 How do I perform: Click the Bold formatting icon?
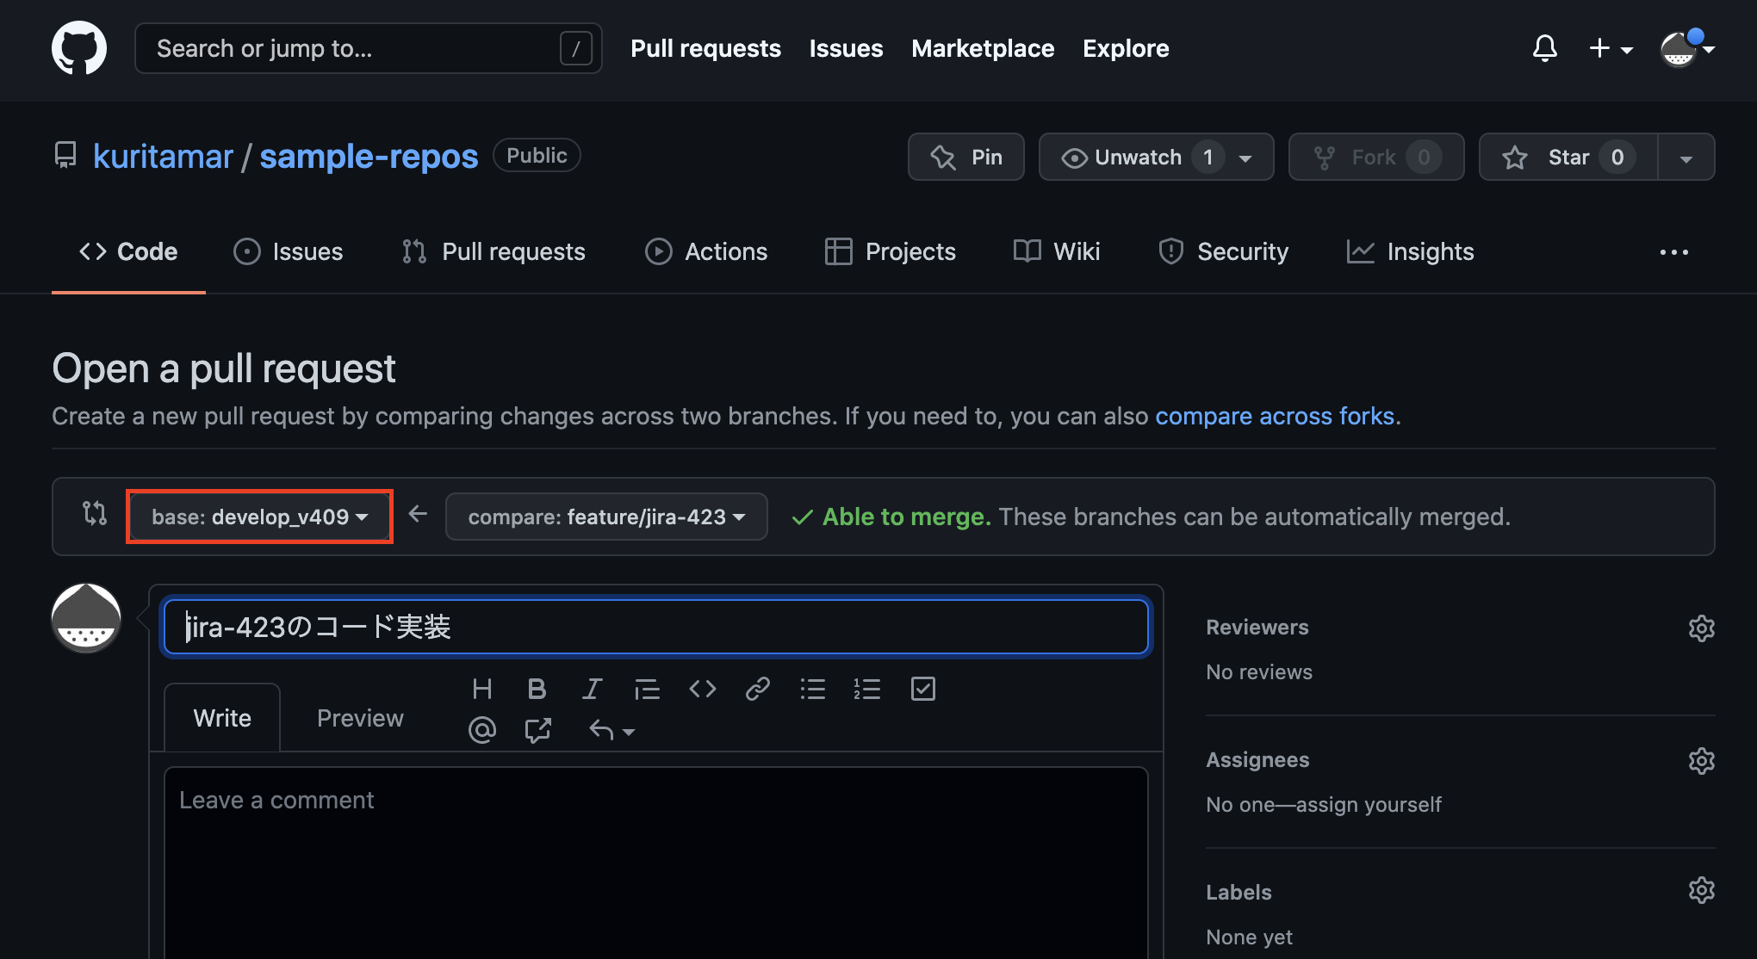pos(537,689)
